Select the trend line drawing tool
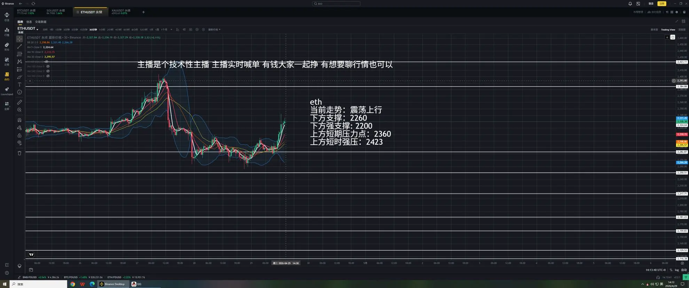 pyautogui.click(x=19, y=47)
